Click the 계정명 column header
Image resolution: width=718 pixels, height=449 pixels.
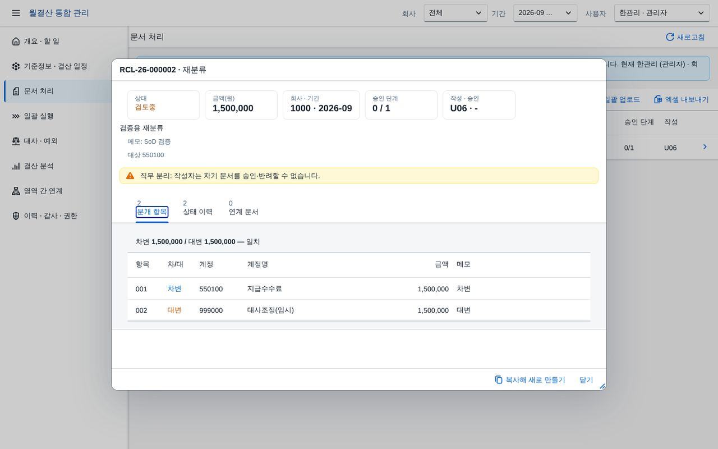point(257,264)
